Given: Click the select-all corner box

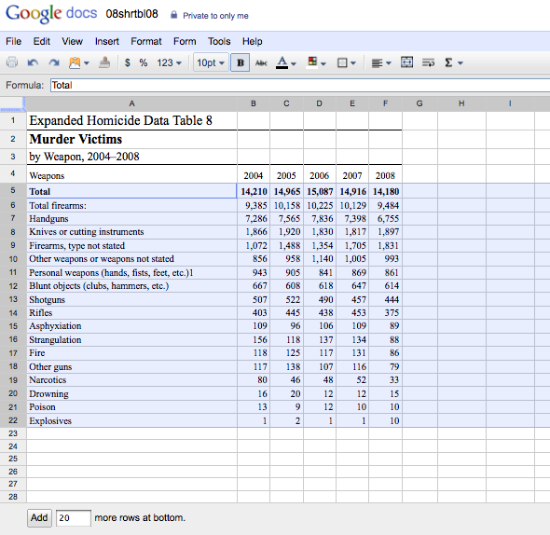Looking at the screenshot, I should coord(13,103).
